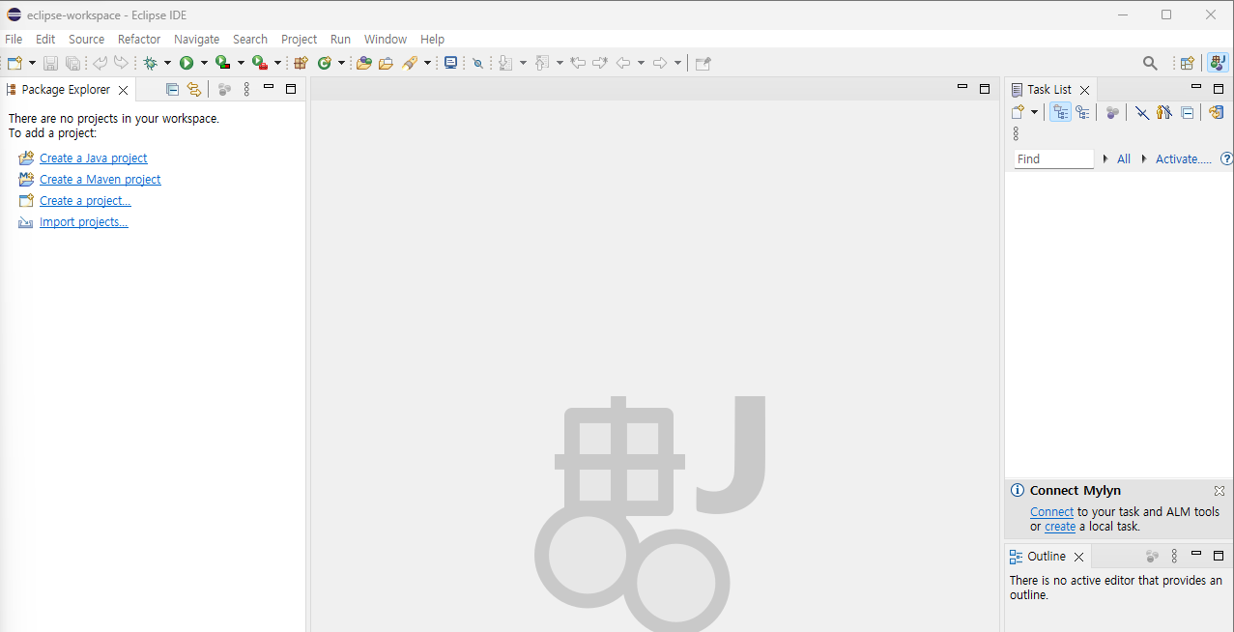This screenshot has height=632, width=1234.
Task: Click the flashlight Search toolbar icon
Action: click(x=410, y=63)
